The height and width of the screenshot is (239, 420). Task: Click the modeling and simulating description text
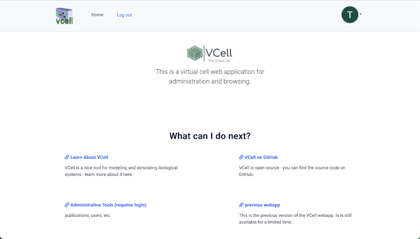tap(121, 171)
